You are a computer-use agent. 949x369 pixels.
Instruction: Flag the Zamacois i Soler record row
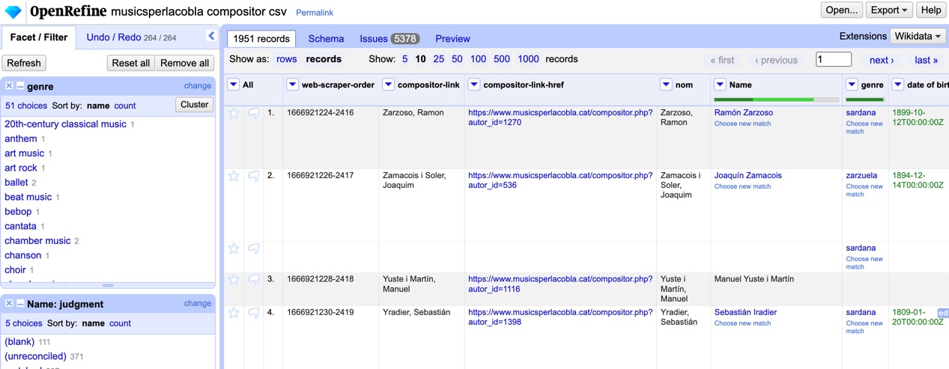pos(254,177)
